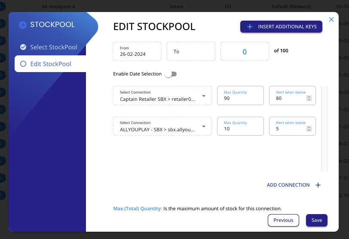Click the plus icon in Insert Additional Keys
This screenshot has height=239, width=349.
pos(250,27)
